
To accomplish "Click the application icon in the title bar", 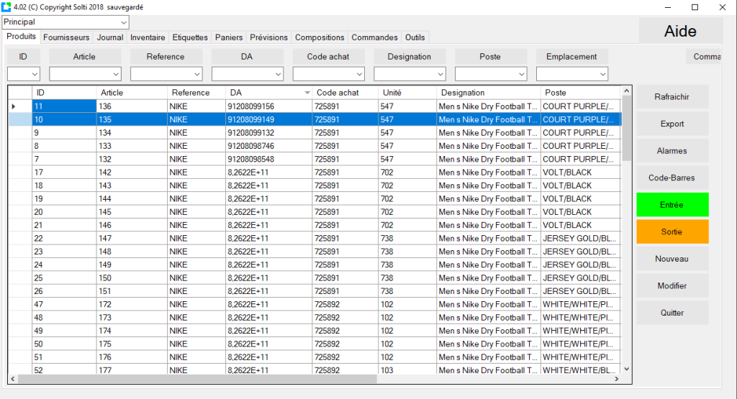I will (7, 6).
